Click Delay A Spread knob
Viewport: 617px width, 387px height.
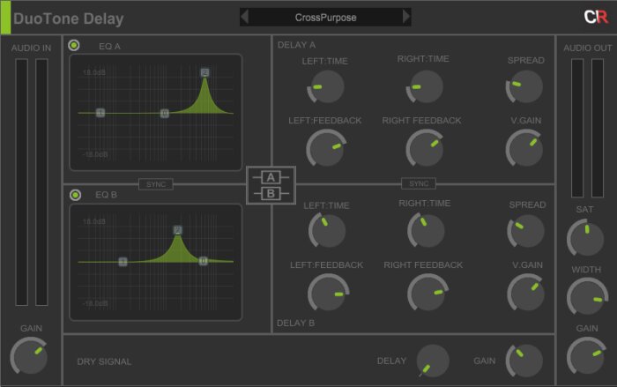(x=524, y=86)
